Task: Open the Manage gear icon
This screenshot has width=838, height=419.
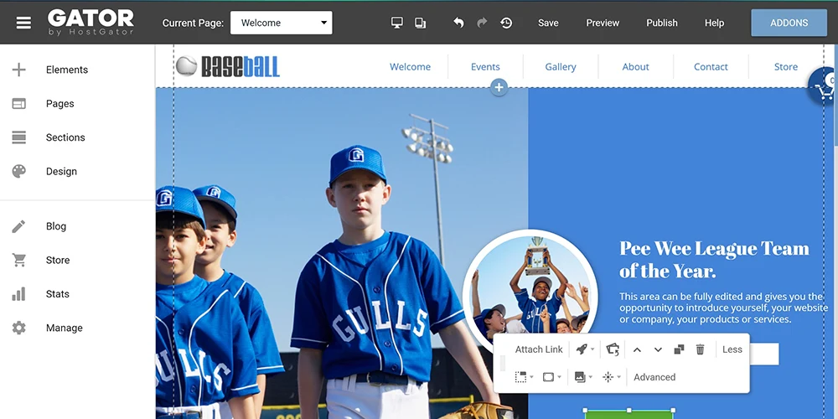Action: [x=18, y=328]
